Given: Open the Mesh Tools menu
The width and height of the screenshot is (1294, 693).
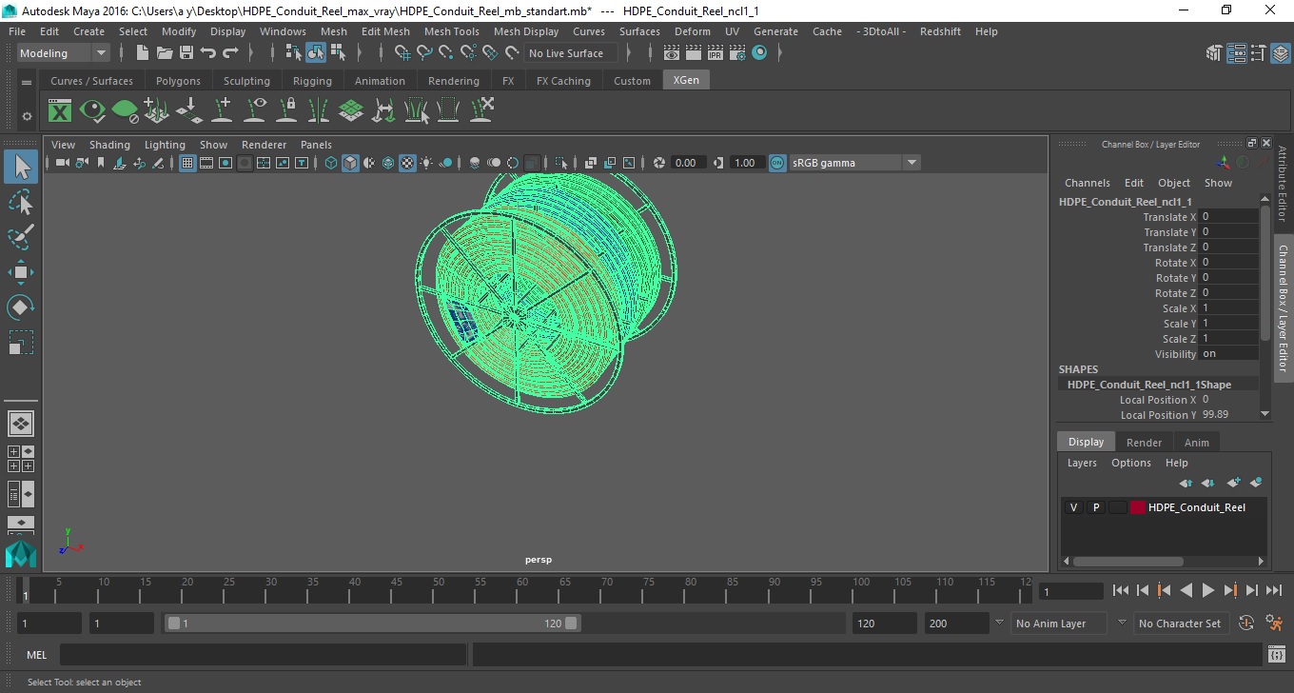Looking at the screenshot, I should point(451,31).
